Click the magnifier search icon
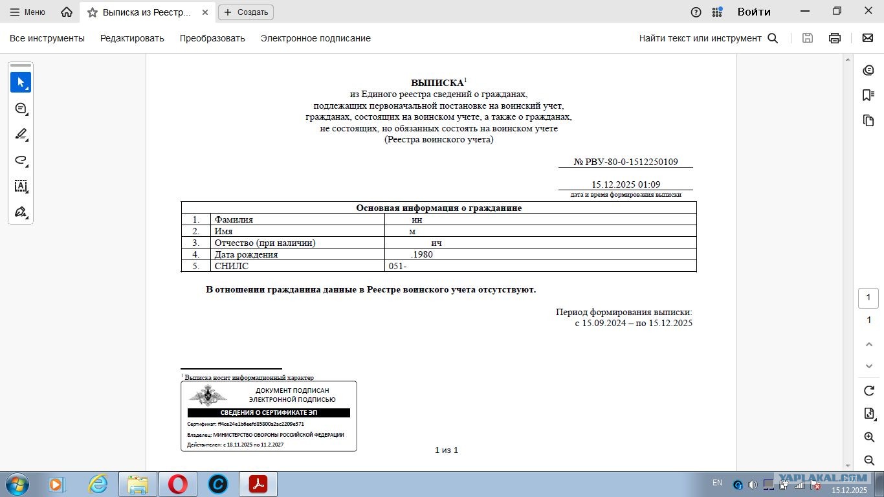884x497 pixels. 773,38
